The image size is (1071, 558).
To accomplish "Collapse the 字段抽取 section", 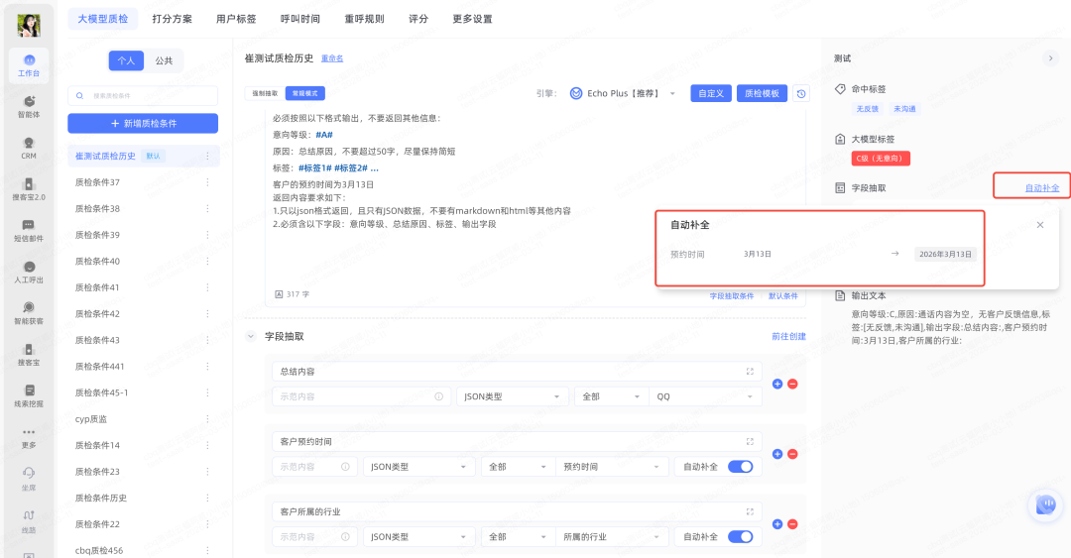I will click(251, 337).
